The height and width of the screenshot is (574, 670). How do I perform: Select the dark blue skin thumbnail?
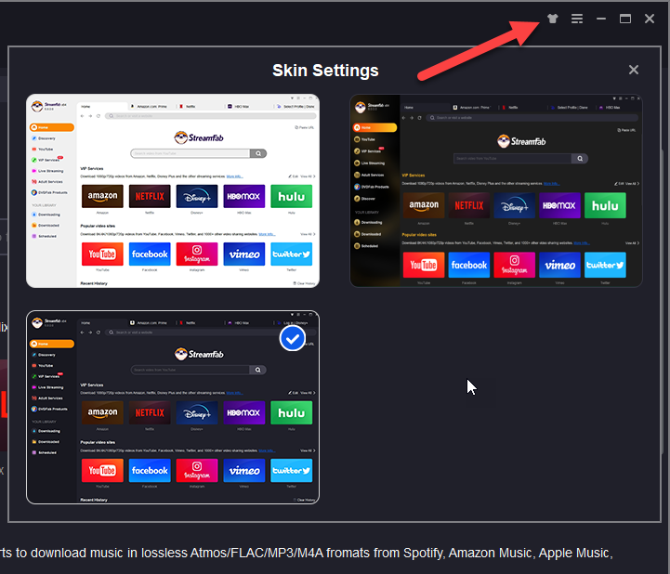[173, 408]
